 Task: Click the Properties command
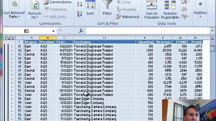[55, 9]
